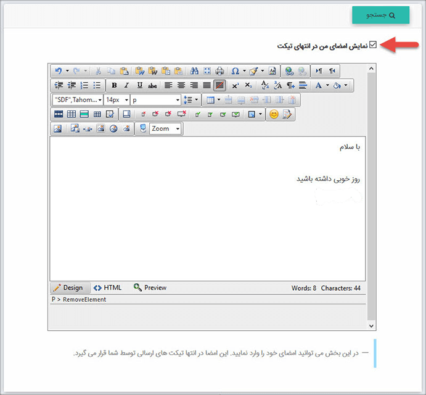Viewport: 426px width, 395px height.
Task: Open the line spacing dropdown
Action: pyautogui.click(x=197, y=99)
